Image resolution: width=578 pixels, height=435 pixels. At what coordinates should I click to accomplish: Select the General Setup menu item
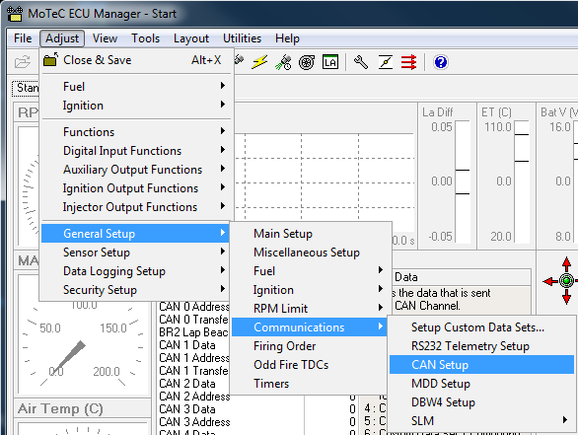coord(136,234)
